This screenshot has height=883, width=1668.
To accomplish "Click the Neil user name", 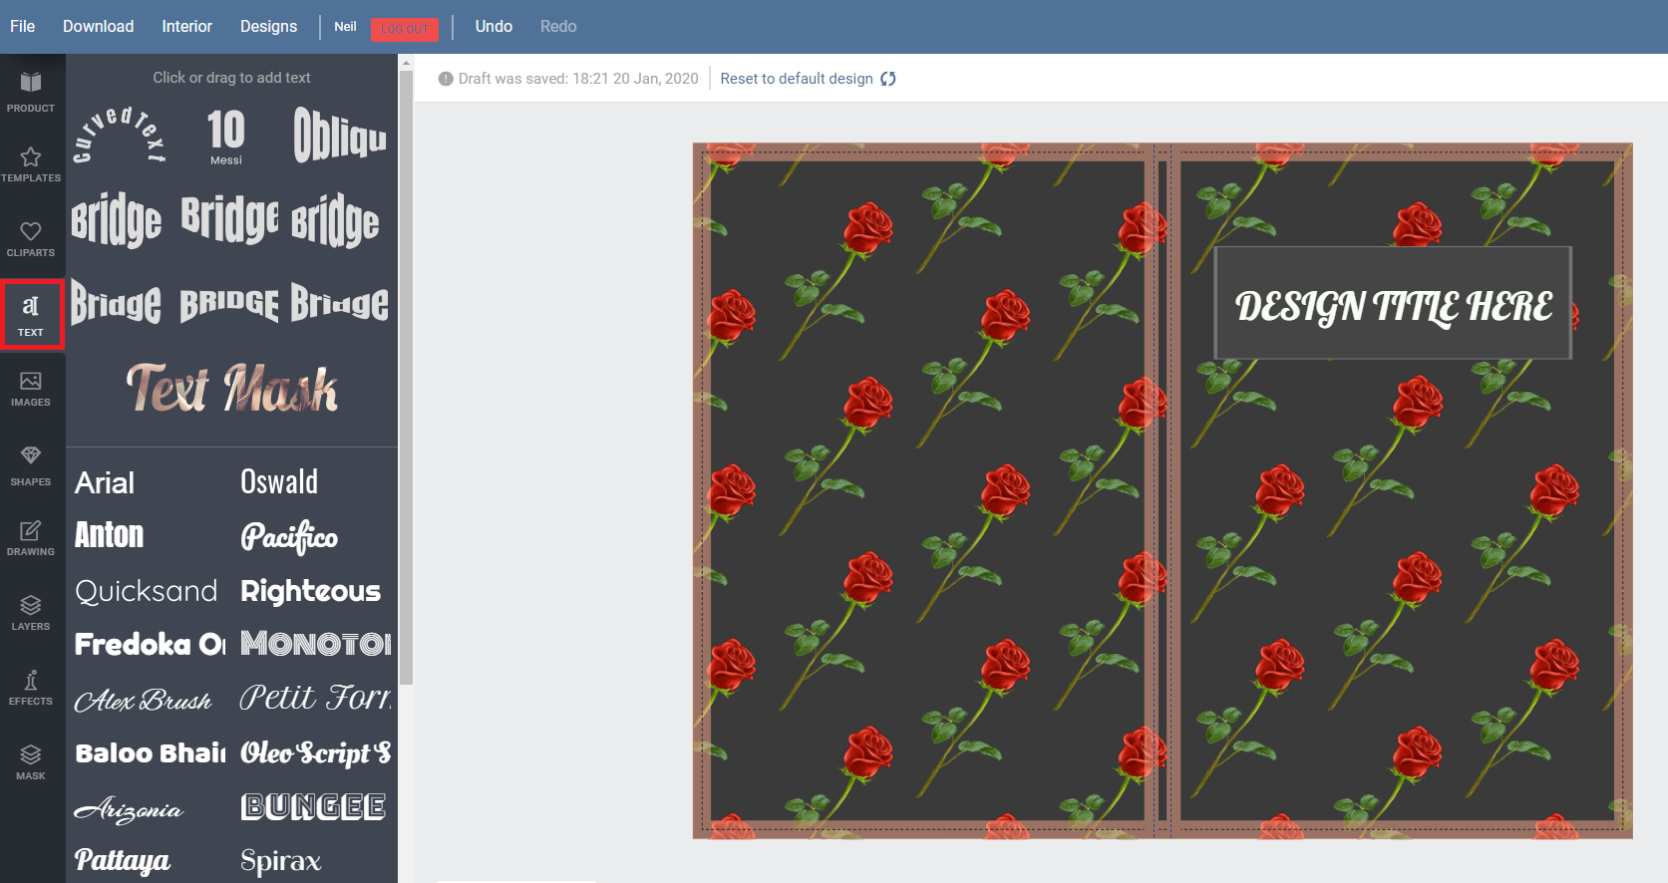I will click(x=345, y=27).
